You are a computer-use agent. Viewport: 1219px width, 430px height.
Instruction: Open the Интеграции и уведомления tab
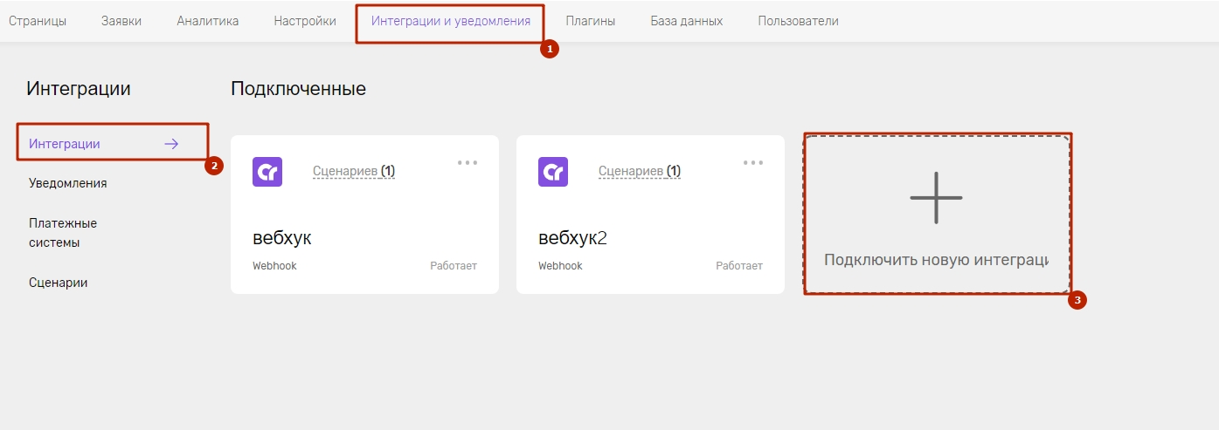click(x=451, y=21)
